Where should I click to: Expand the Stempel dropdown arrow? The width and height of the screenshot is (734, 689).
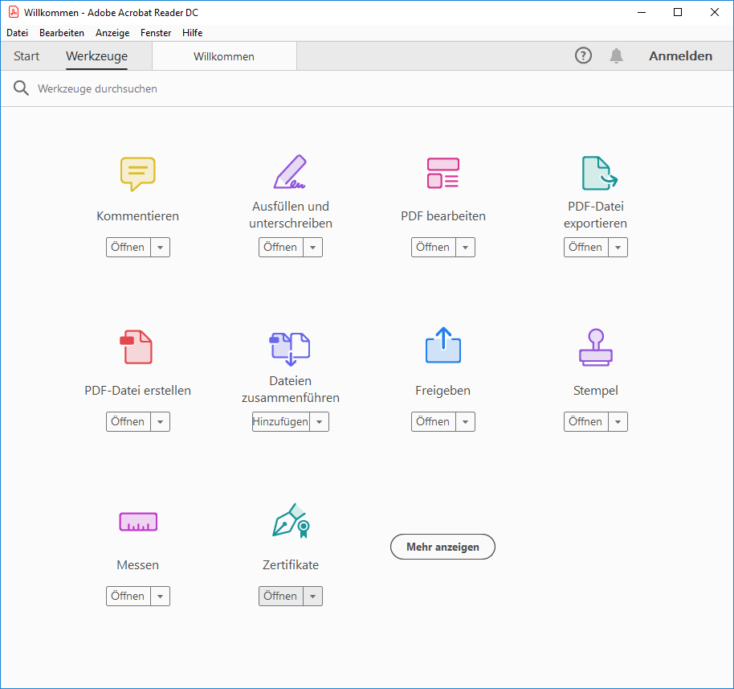tap(618, 421)
